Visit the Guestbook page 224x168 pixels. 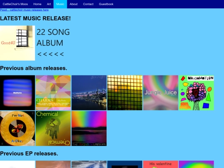[x=106, y=4]
